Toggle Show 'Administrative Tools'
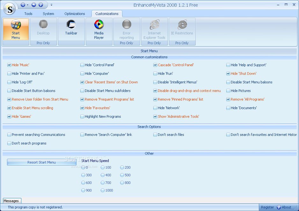The height and width of the screenshot is (211, 299). click(155, 116)
